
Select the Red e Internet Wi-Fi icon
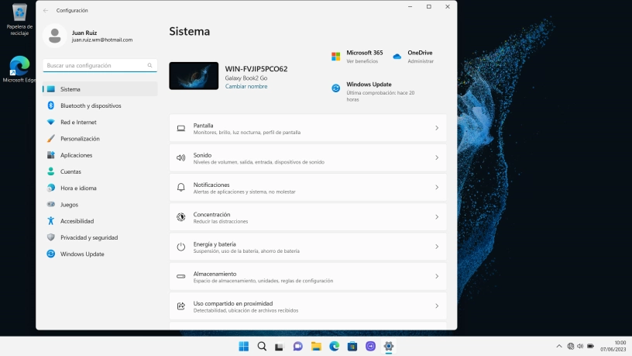[51, 122]
